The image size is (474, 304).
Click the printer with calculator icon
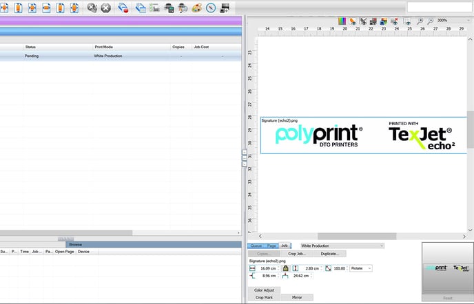tap(169, 8)
